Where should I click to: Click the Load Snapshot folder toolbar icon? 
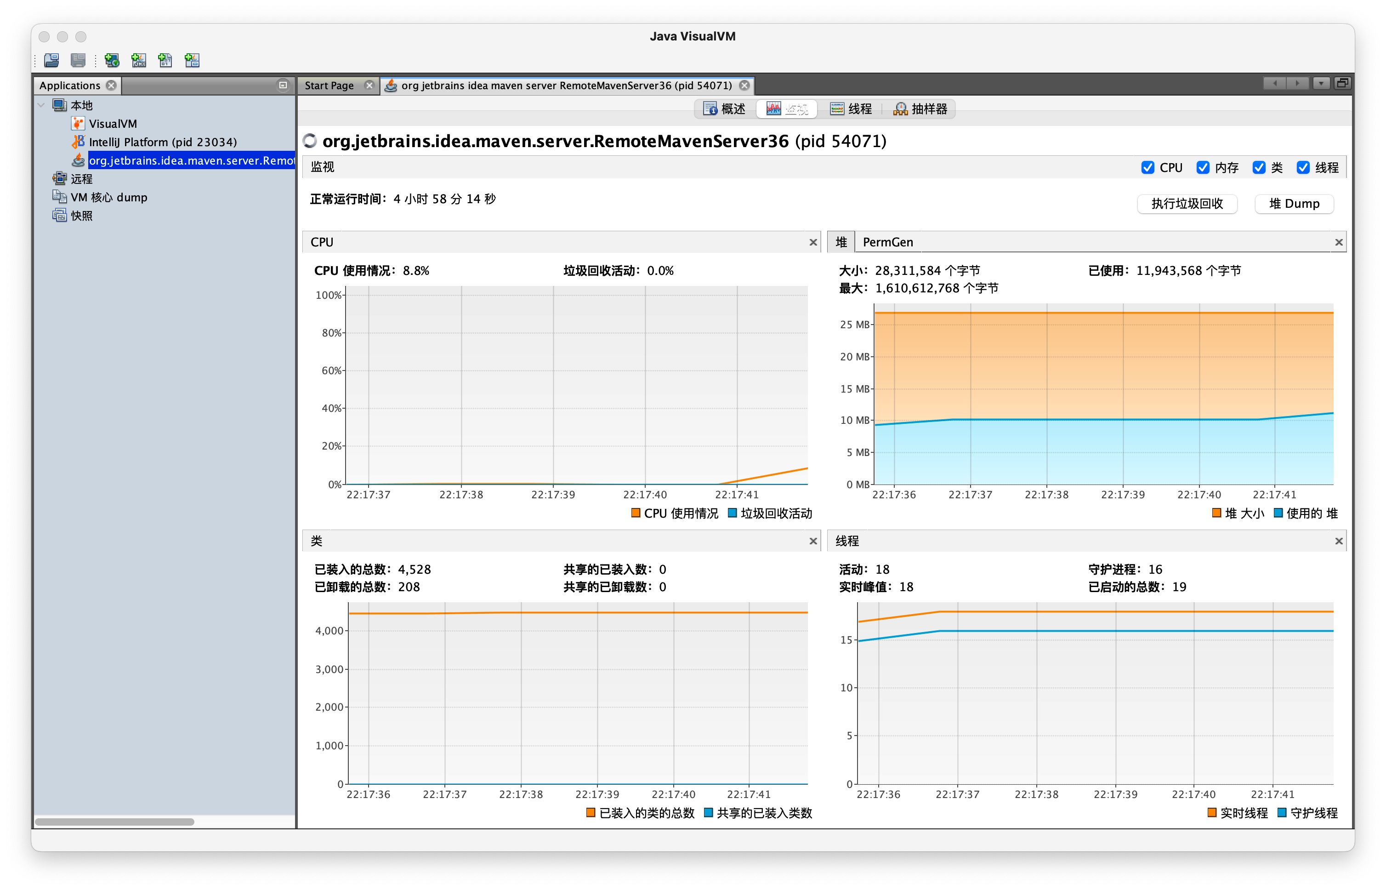click(x=51, y=60)
